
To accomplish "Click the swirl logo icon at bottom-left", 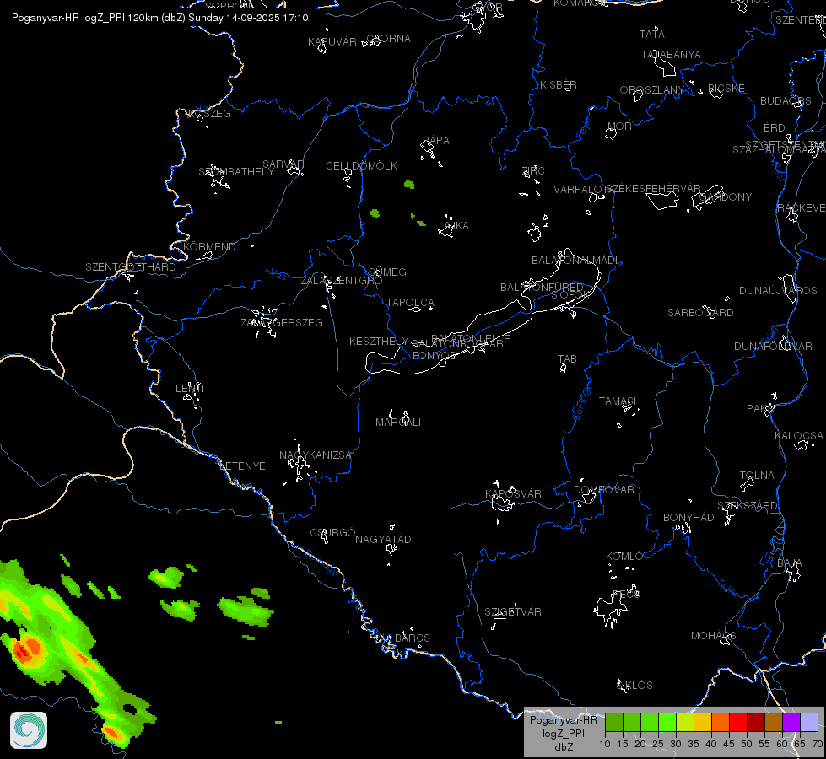I will [29, 730].
